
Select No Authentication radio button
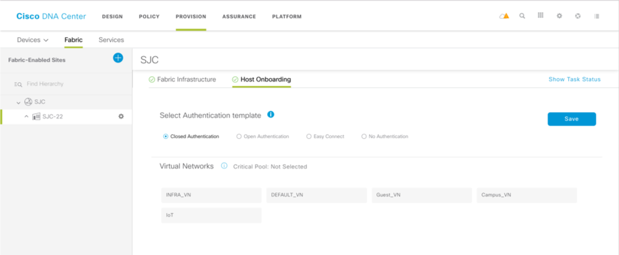click(364, 136)
